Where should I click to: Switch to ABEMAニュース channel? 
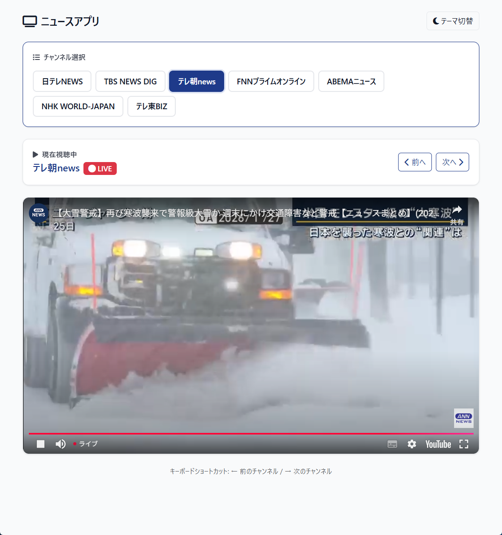(351, 81)
